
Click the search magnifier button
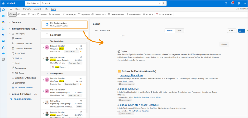[x=164, y=3]
